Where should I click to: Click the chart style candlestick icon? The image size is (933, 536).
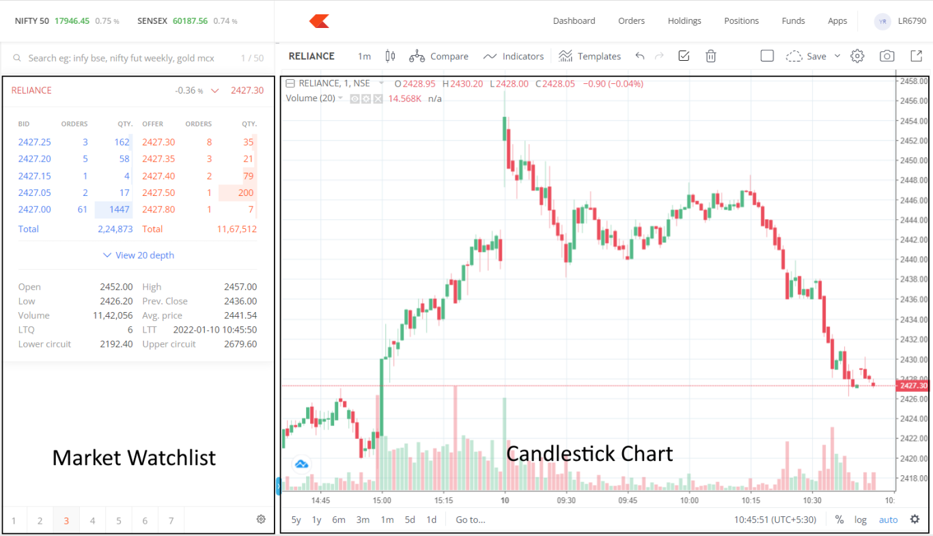click(x=390, y=56)
